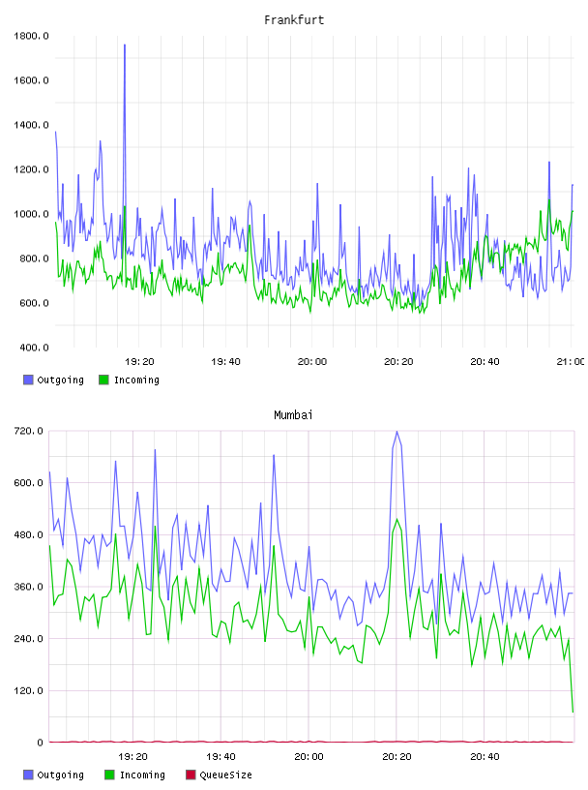Click the red QueueSize swatch in Mumbai legend
Viewport: 588px width, 790px height.
pyautogui.click(x=191, y=775)
